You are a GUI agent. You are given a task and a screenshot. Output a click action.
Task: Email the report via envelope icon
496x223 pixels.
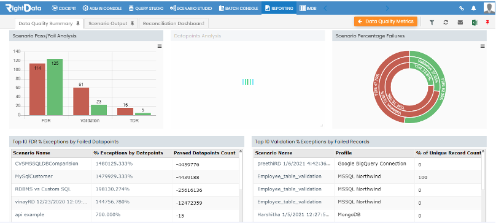coord(460,23)
